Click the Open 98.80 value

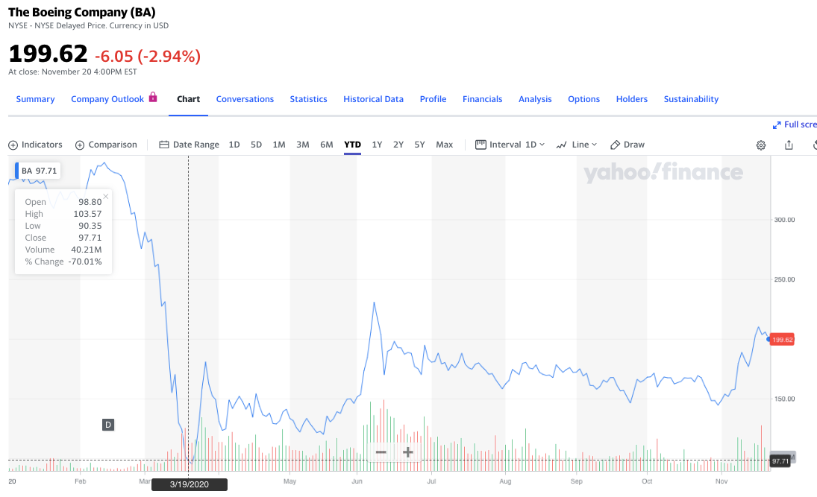pyautogui.click(x=90, y=202)
